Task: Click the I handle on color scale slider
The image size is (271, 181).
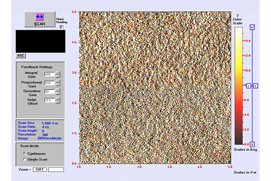Action: (x=248, y=86)
